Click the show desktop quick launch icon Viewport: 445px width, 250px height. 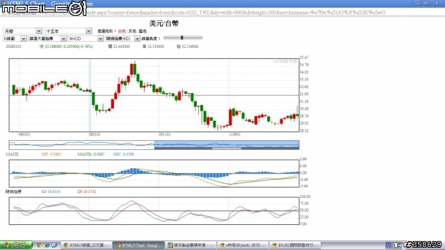54,245
